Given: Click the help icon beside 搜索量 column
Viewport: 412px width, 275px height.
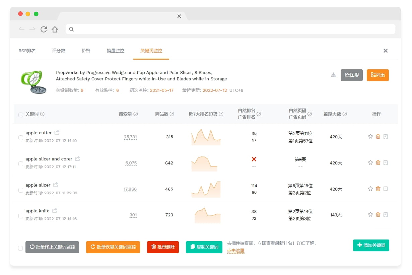Looking at the screenshot, I should (x=135, y=114).
